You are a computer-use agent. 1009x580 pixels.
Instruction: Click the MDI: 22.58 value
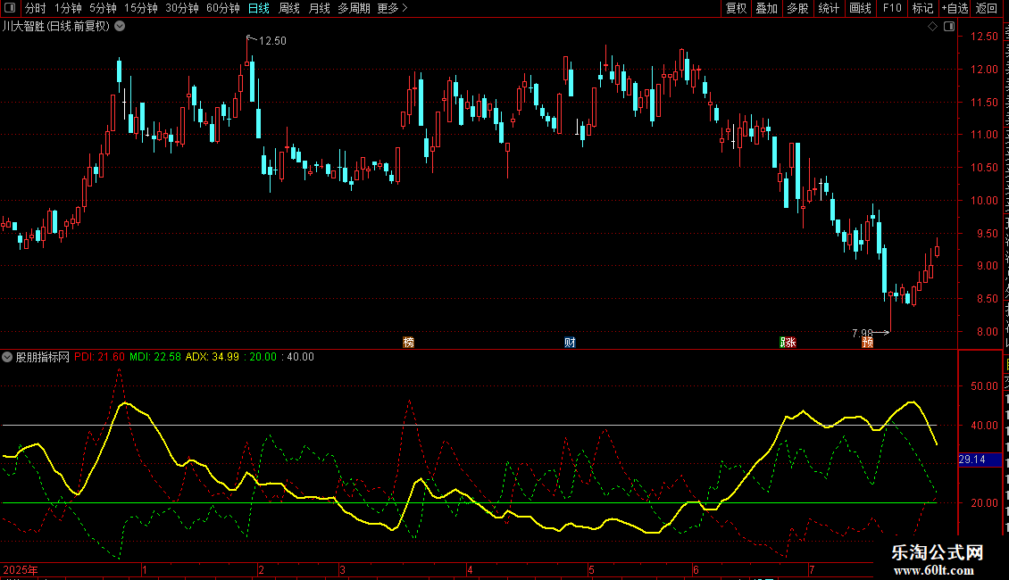click(155, 357)
